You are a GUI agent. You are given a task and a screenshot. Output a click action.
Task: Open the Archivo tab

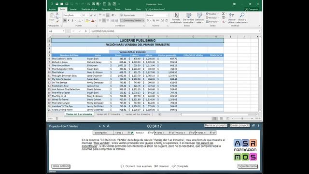[52, 9]
